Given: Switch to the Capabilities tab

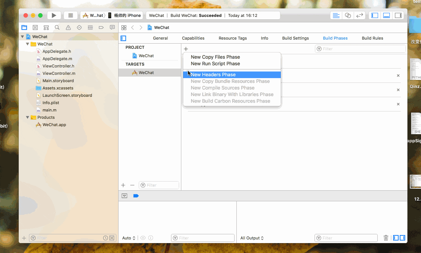Looking at the screenshot, I should pyautogui.click(x=193, y=38).
